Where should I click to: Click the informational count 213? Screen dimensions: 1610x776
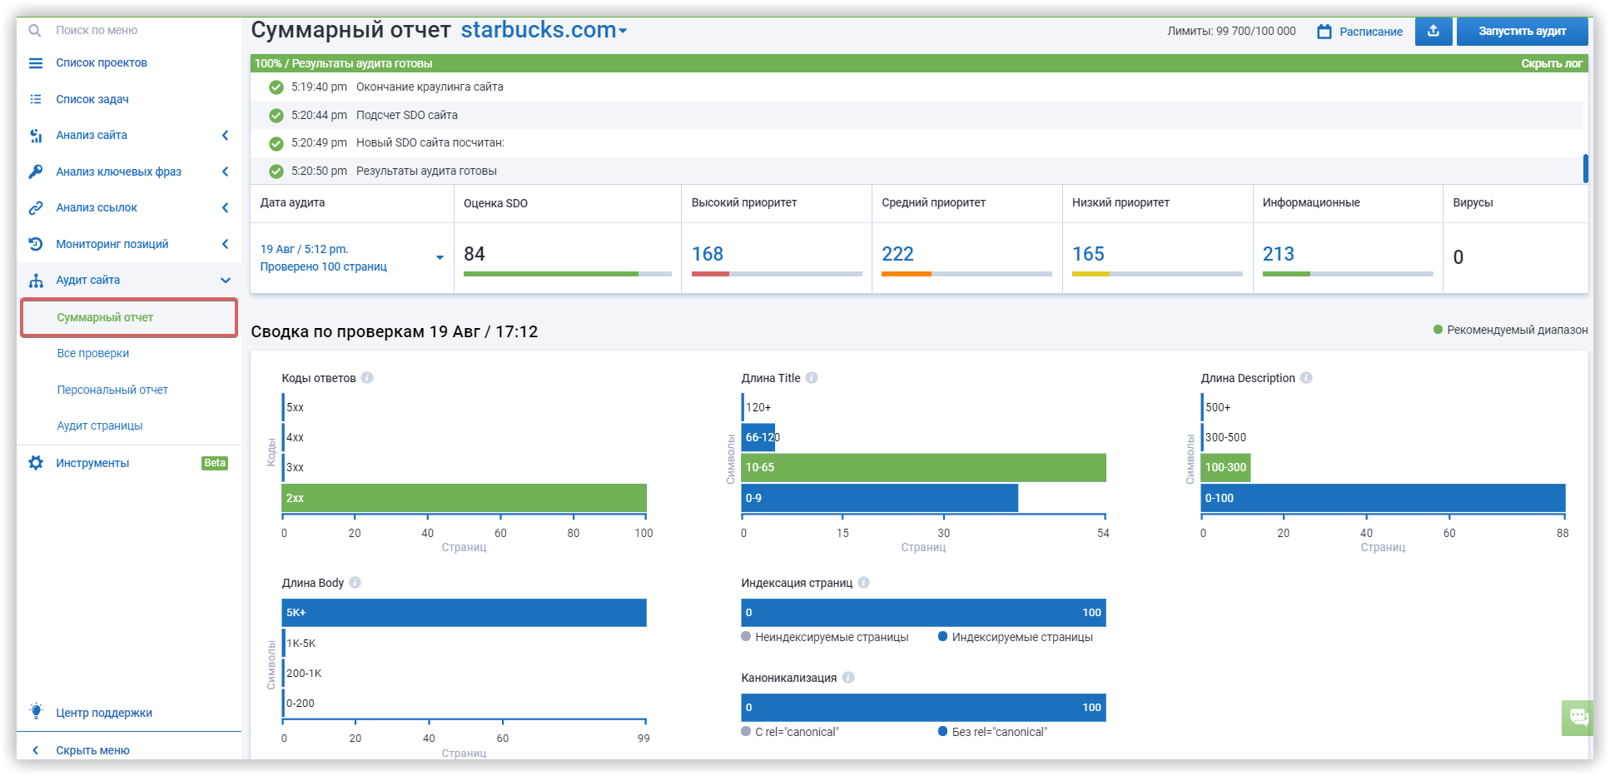click(x=1278, y=254)
